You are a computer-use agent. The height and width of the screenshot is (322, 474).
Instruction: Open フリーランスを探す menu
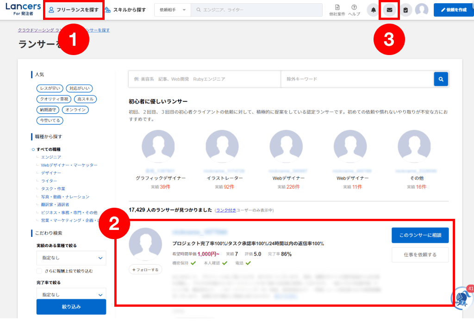click(74, 10)
